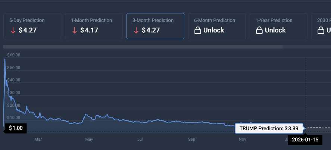Click the $1.00 price label on chart
Viewport: 331px width, 150px height.
(x=16, y=128)
